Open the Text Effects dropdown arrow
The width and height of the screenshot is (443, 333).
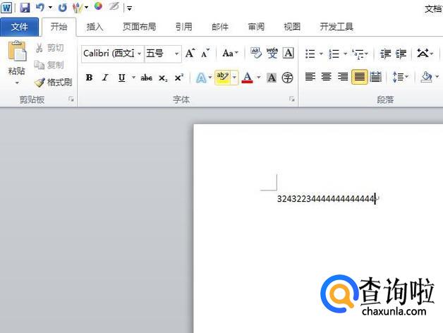(210, 78)
